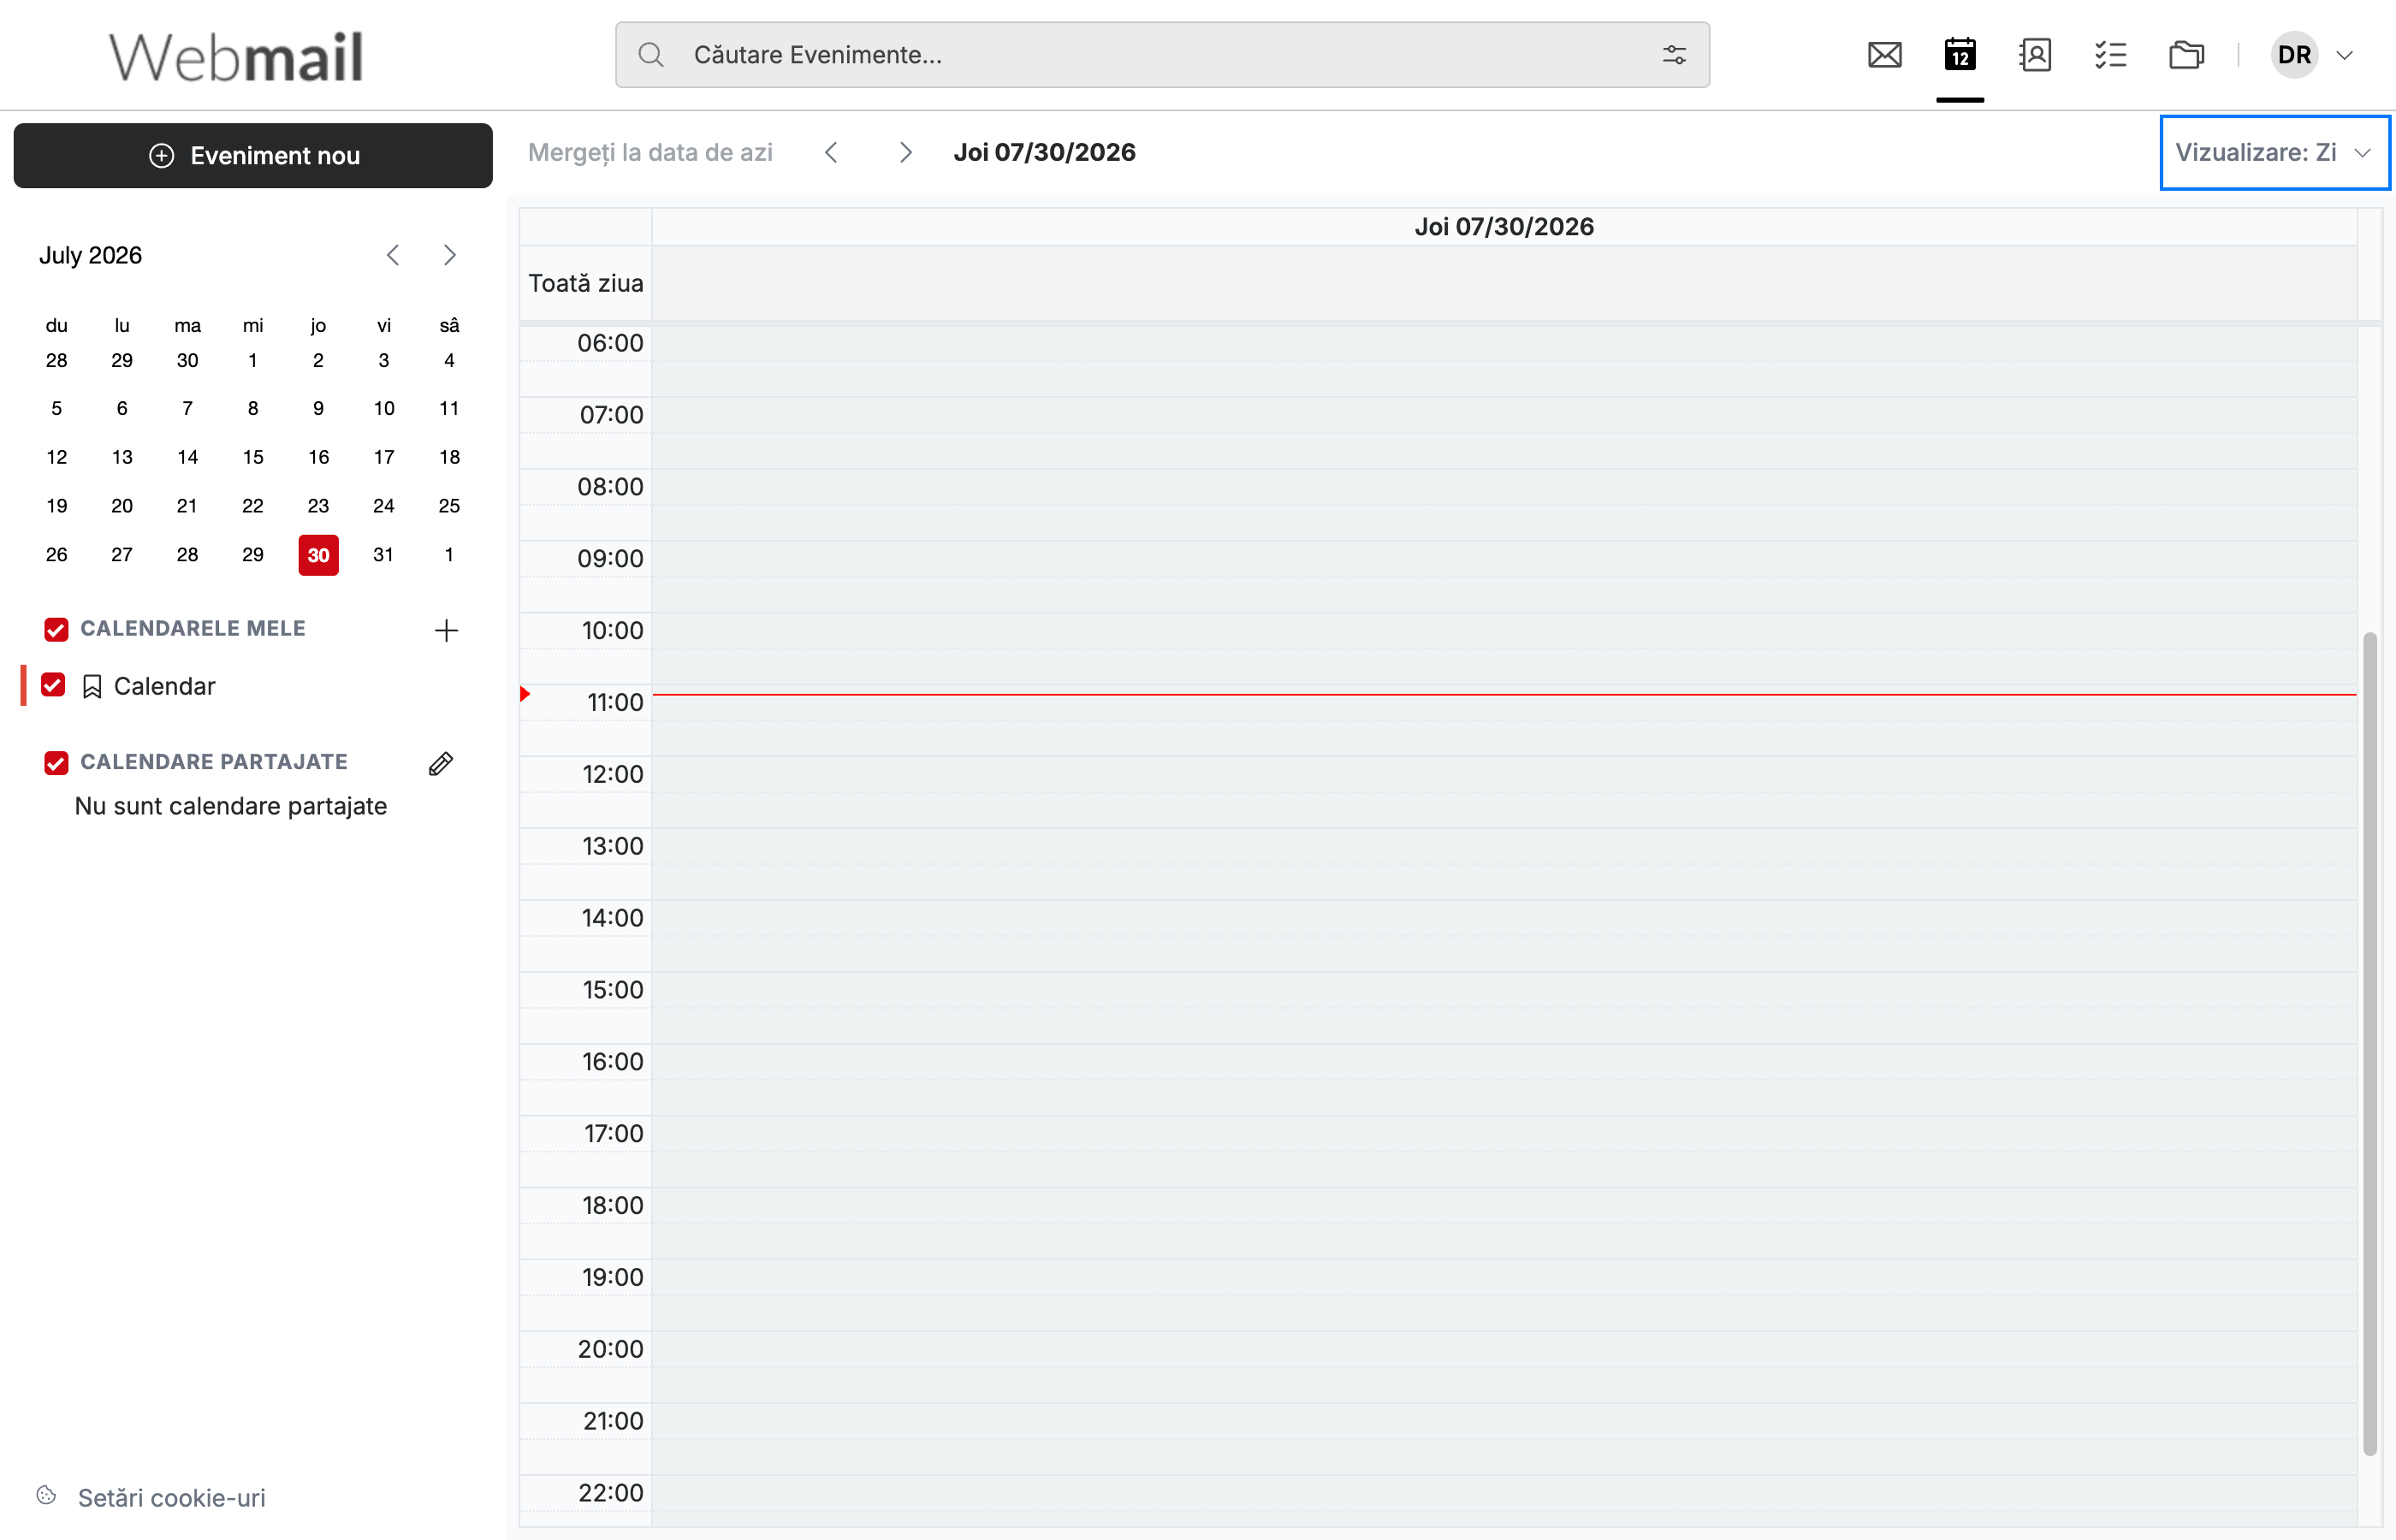Click the 06:00 time slot
The height and width of the screenshot is (1540, 2396).
[1504, 343]
